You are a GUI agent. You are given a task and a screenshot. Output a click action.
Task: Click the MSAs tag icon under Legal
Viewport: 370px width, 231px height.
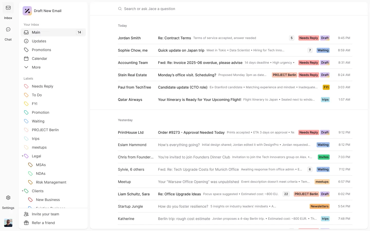(31, 165)
